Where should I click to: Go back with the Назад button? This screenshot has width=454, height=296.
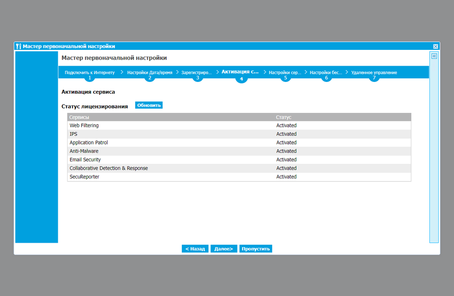[195, 249]
